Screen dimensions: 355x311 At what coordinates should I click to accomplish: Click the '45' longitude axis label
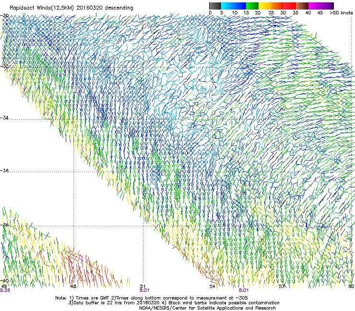(x=4, y=287)
